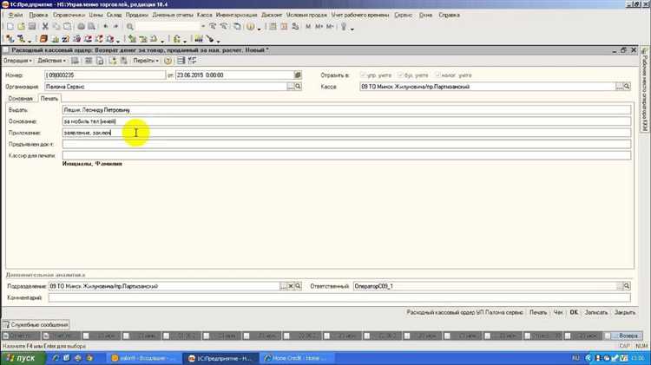Open the Сервис menu

(x=404, y=15)
